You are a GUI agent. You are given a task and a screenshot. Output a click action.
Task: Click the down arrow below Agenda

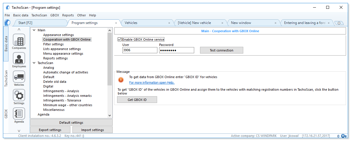pyautogui.click(x=19, y=131)
